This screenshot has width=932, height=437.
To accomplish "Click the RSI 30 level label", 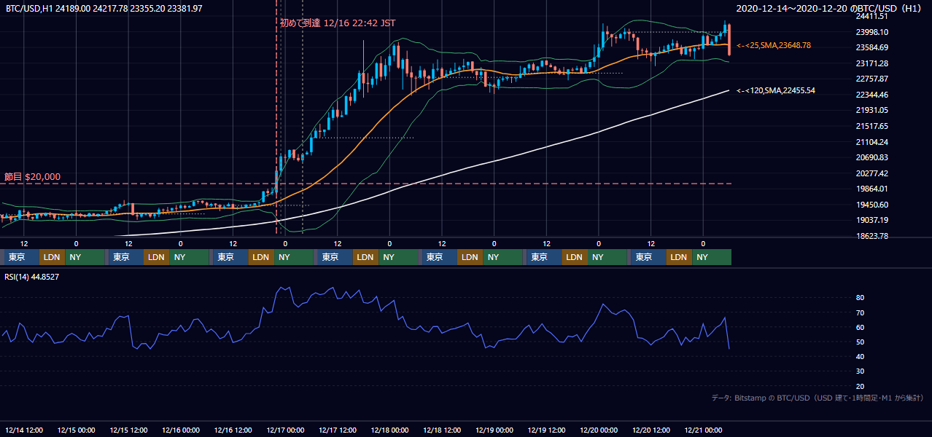I will click(x=860, y=371).
